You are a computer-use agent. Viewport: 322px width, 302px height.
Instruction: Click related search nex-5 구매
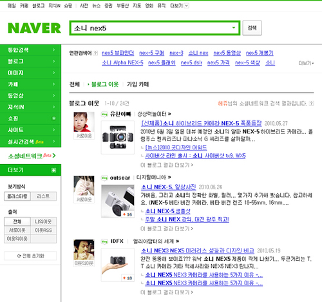point(151,53)
